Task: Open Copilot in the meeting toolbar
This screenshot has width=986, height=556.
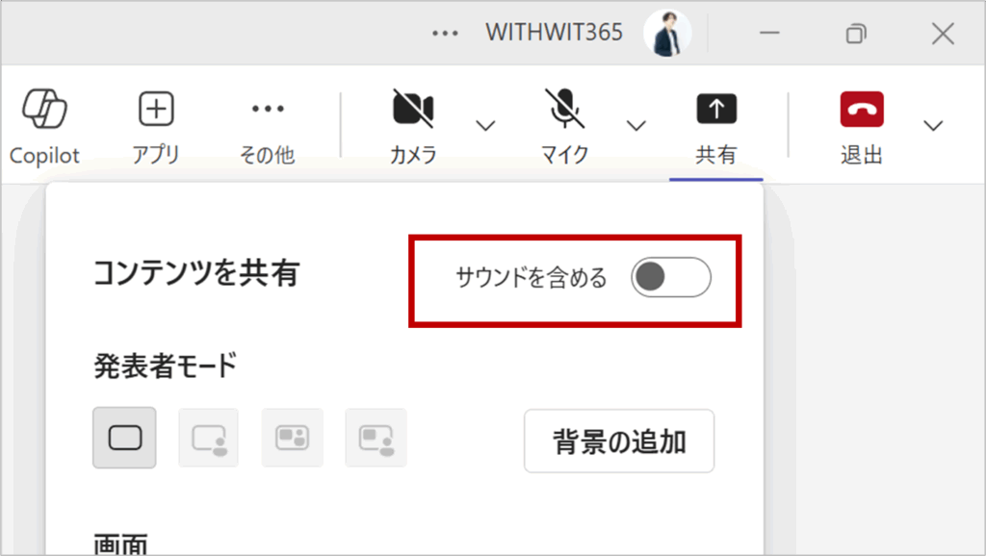Action: click(x=44, y=128)
